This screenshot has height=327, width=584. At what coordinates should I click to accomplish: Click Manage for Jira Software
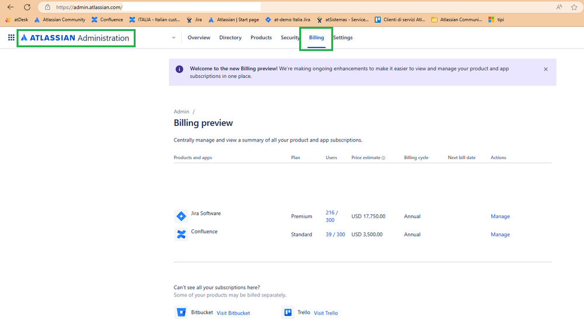500,216
